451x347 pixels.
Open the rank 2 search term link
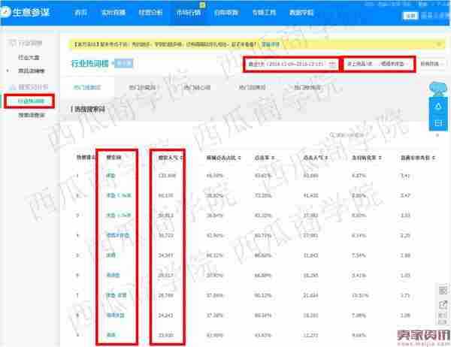coord(119,195)
